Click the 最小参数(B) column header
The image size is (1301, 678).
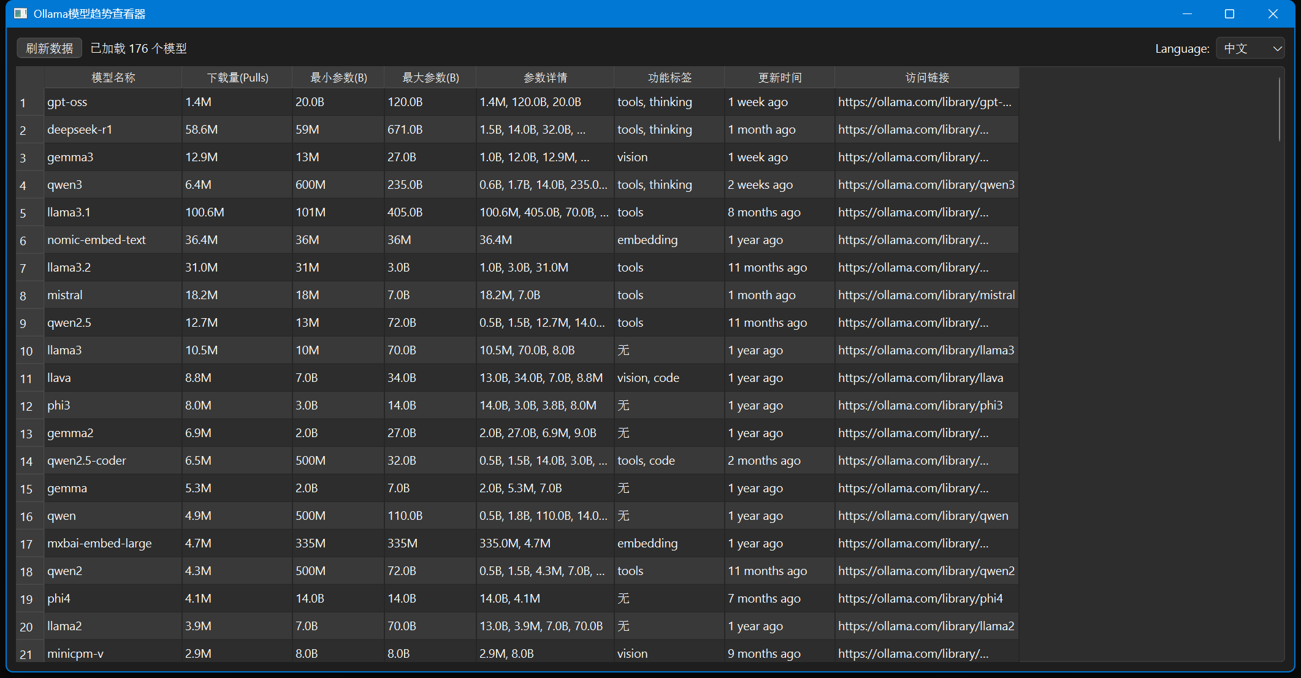point(338,78)
